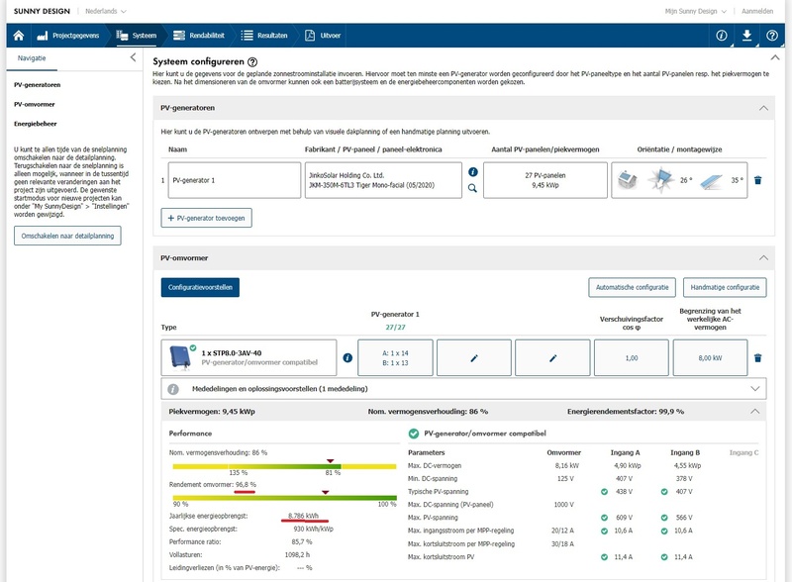Click edit pencil left of cos φ field
Image resolution: width=792 pixels, height=582 pixels.
tap(553, 357)
